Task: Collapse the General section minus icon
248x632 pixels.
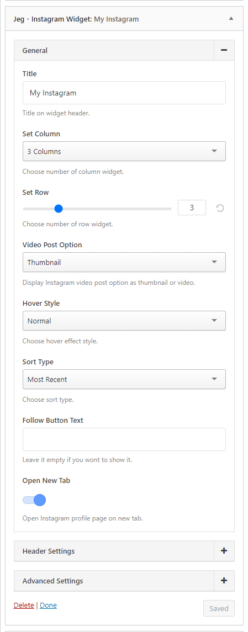Action: [x=224, y=50]
